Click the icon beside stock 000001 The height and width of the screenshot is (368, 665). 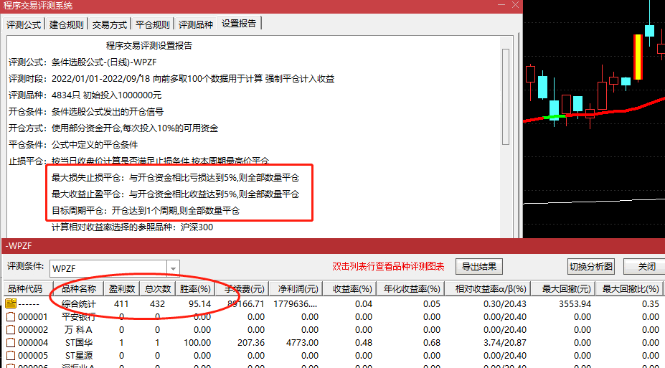[x=11, y=316]
